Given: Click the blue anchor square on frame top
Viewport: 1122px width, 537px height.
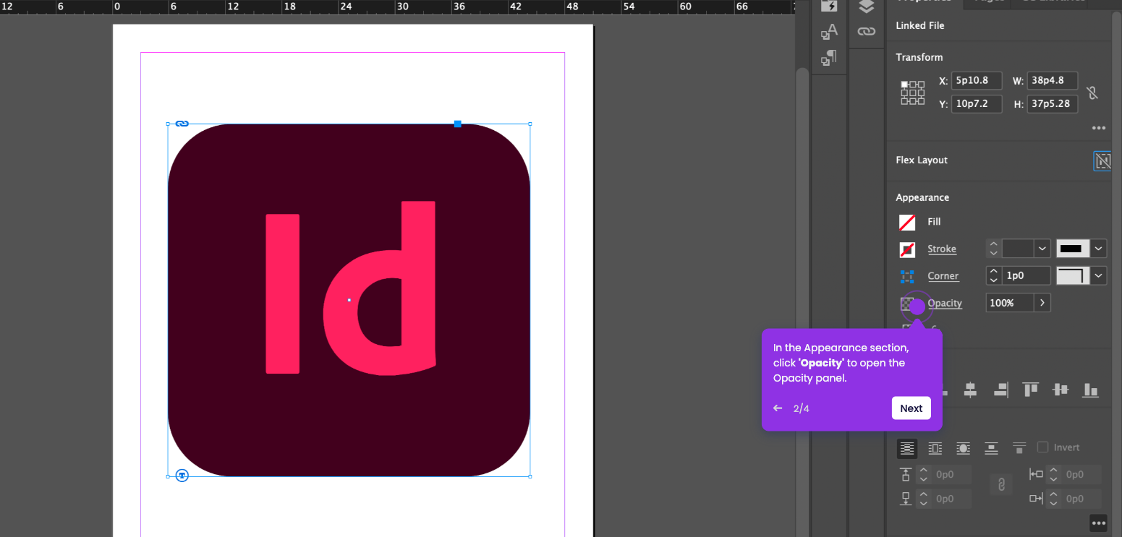Looking at the screenshot, I should click(457, 124).
